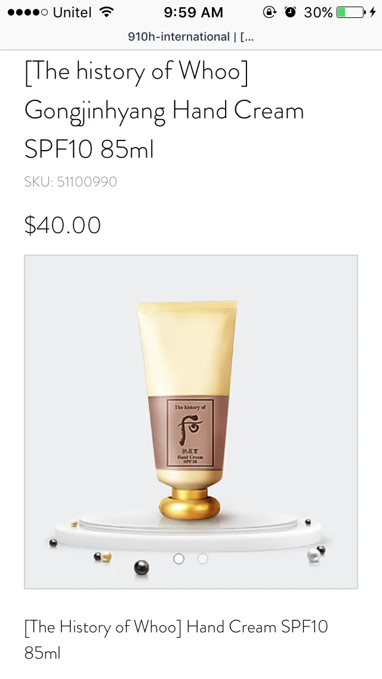Tap the 30% battery percentage
382x679 pixels.
coord(318,13)
